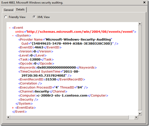
Task: Collapse the System node
Action: [x=13, y=36]
